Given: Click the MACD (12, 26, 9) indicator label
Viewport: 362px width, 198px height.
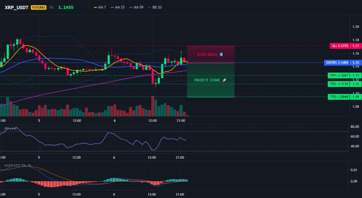Looking at the screenshot, I should (x=17, y=165).
